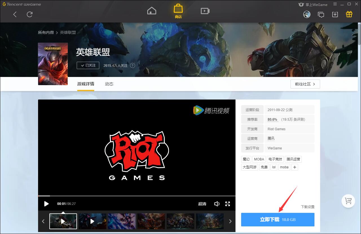Go back with the left arrow icon
This screenshot has width=361, height=234.
click(x=15, y=14)
